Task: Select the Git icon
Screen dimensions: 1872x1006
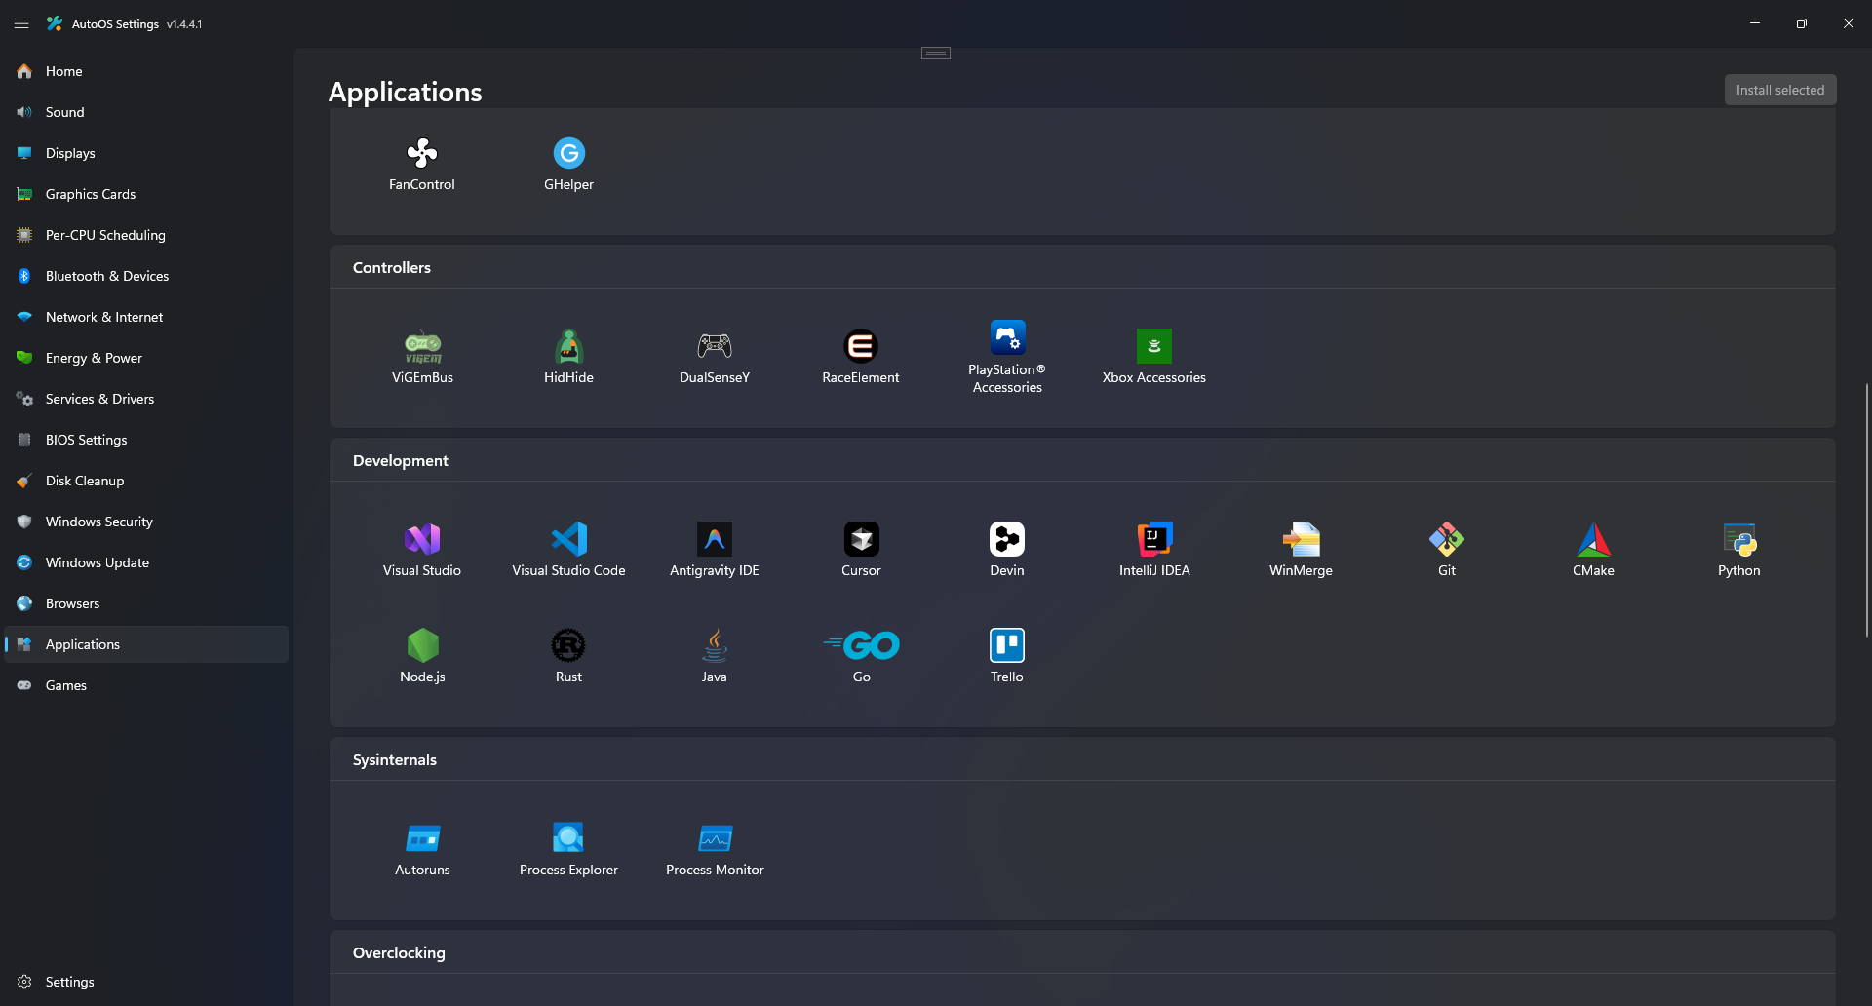Action: (1447, 539)
